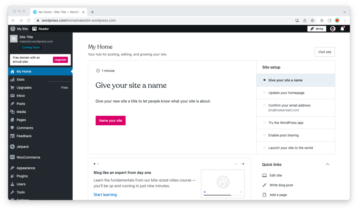Viewport: 358px width, 210px height.
Task: Open the Jetpack lightning icon
Action: pyautogui.click(x=12, y=146)
